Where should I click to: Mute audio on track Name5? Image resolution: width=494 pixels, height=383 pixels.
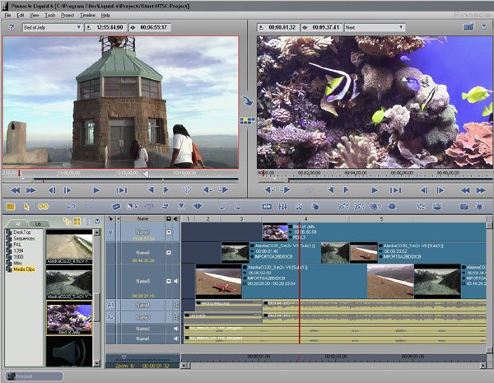176,281
